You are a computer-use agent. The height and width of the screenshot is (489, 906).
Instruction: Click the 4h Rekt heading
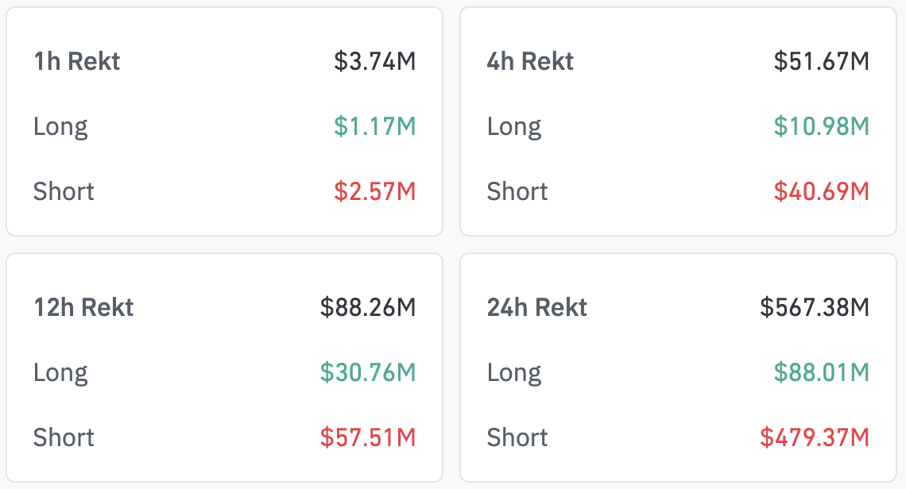click(530, 61)
